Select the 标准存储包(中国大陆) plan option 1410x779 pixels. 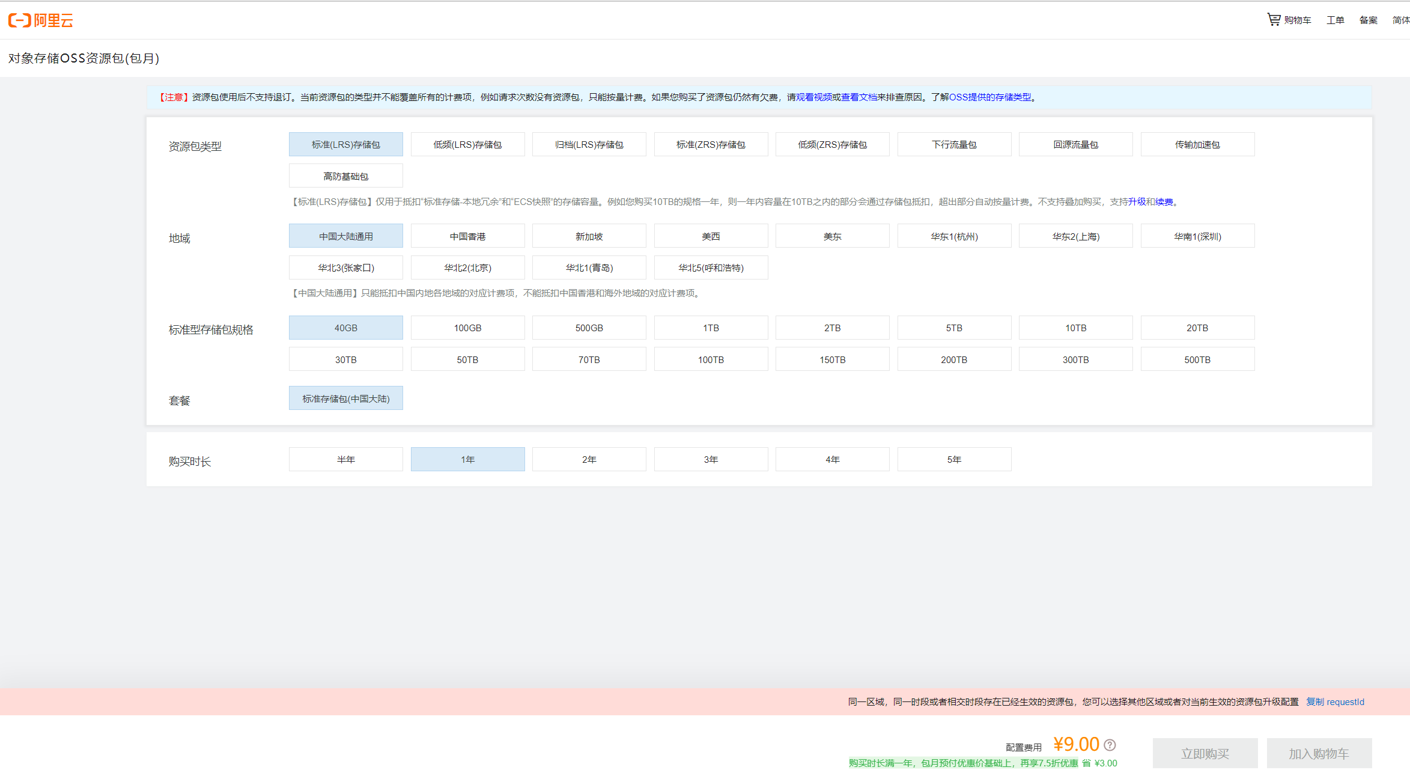pos(345,399)
